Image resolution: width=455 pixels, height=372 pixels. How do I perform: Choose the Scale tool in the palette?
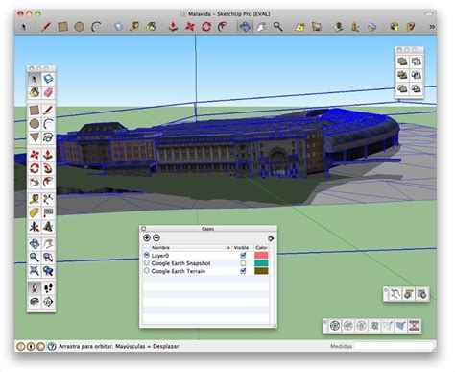pos(35,182)
